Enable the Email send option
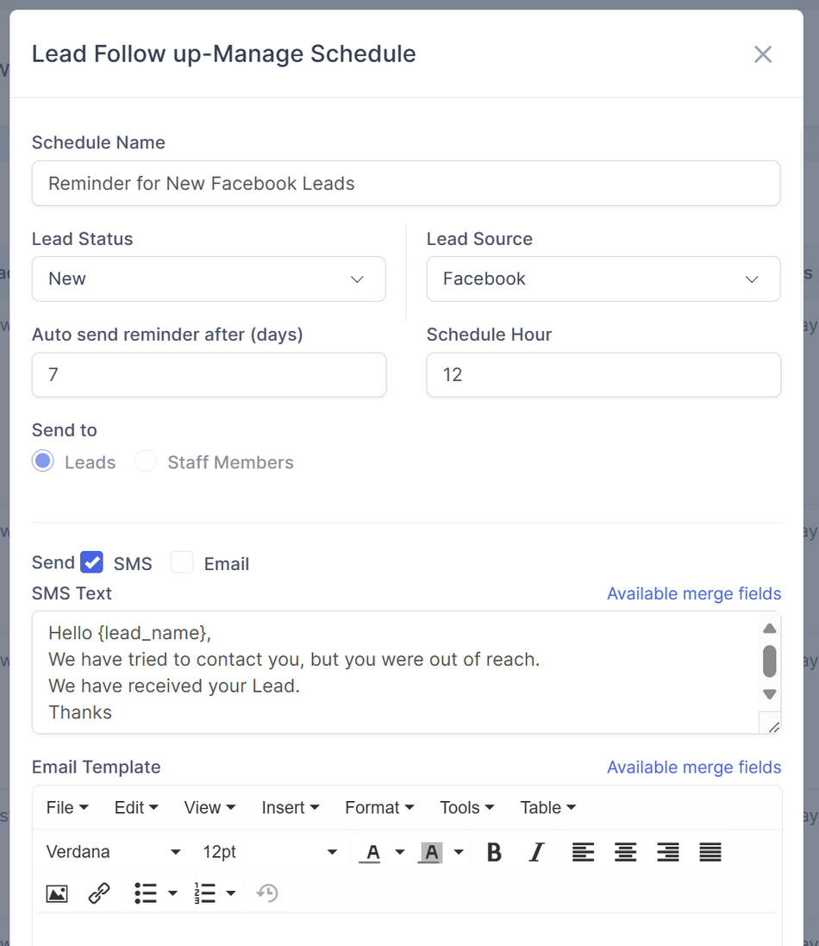This screenshot has width=819, height=946. [182, 561]
